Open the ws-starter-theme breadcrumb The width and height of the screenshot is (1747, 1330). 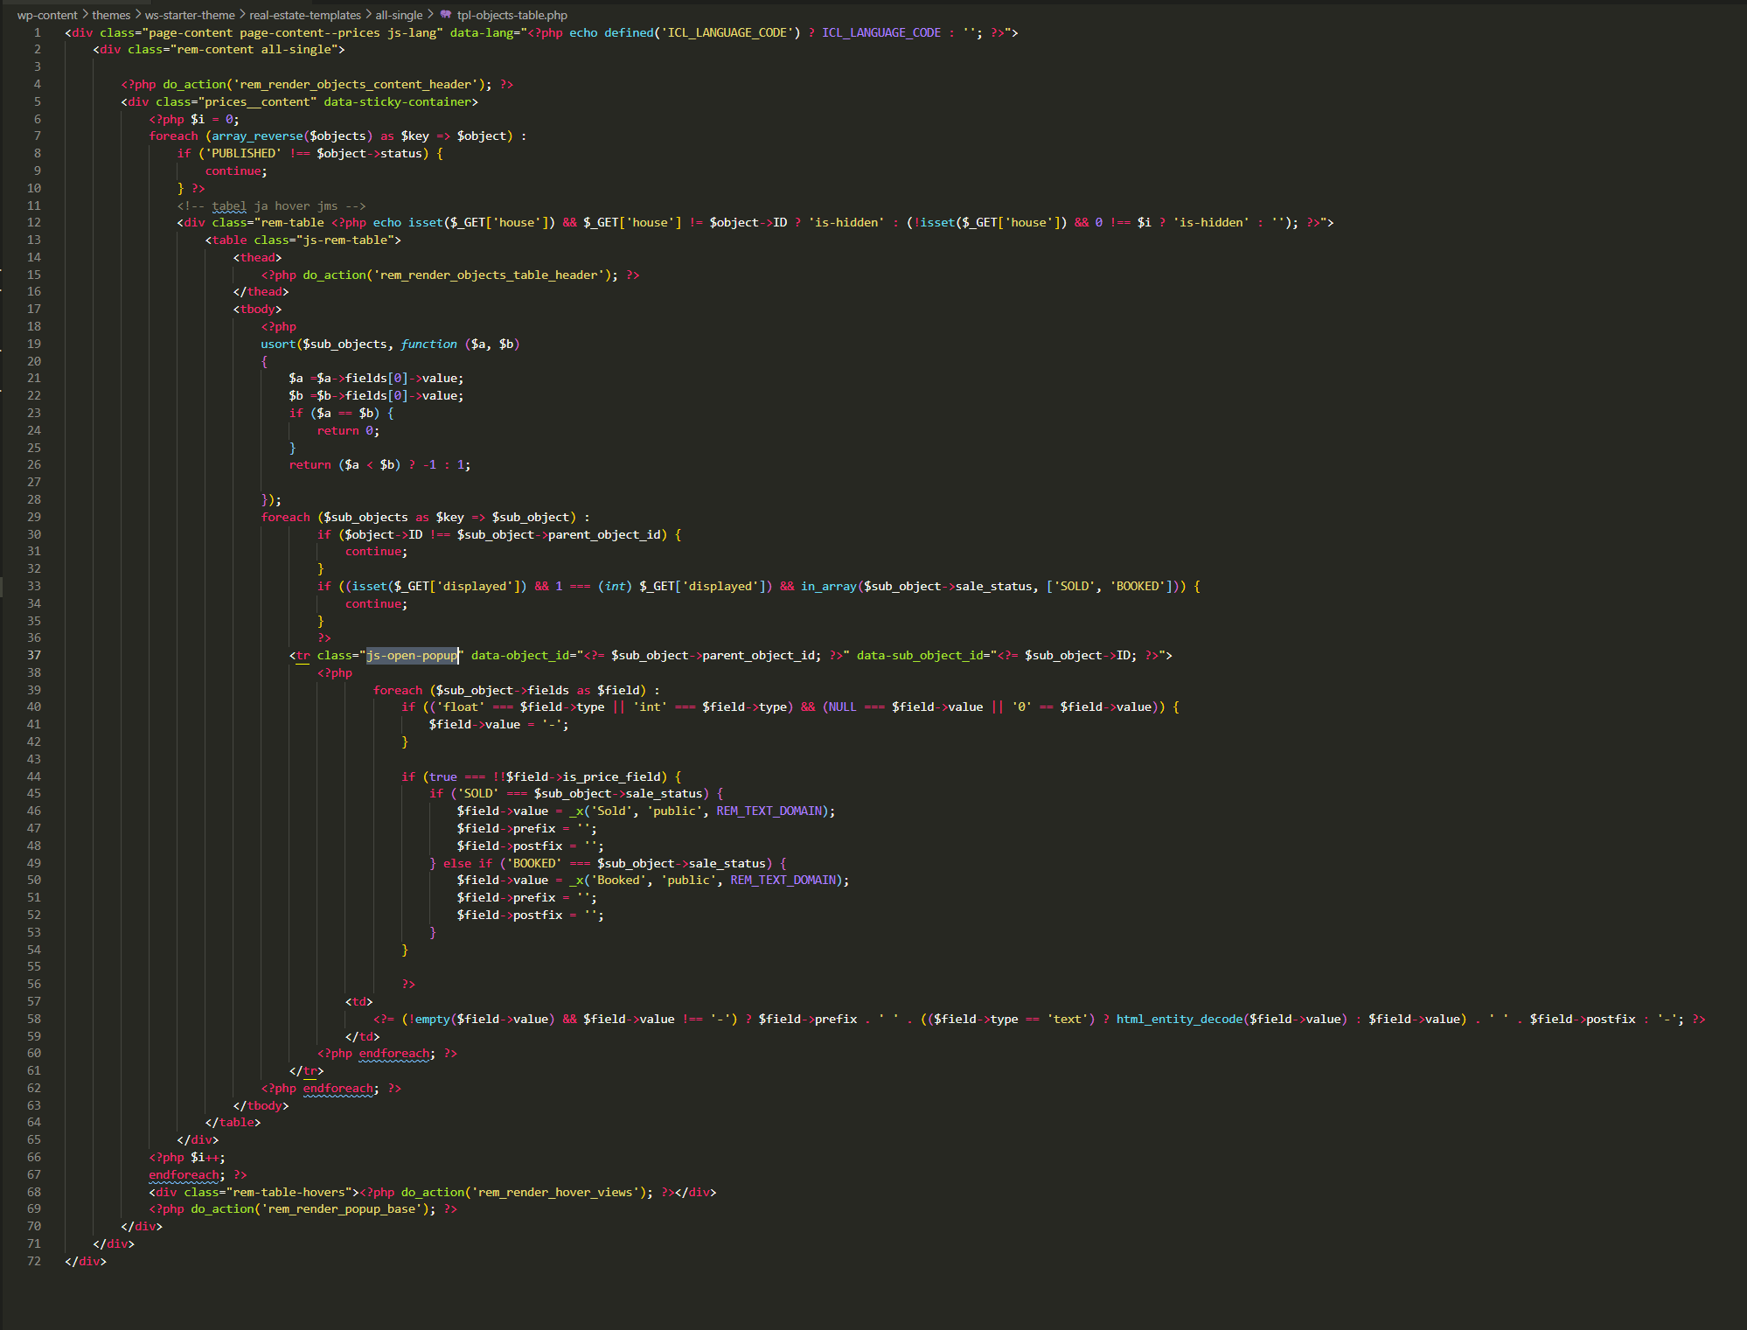[190, 15]
